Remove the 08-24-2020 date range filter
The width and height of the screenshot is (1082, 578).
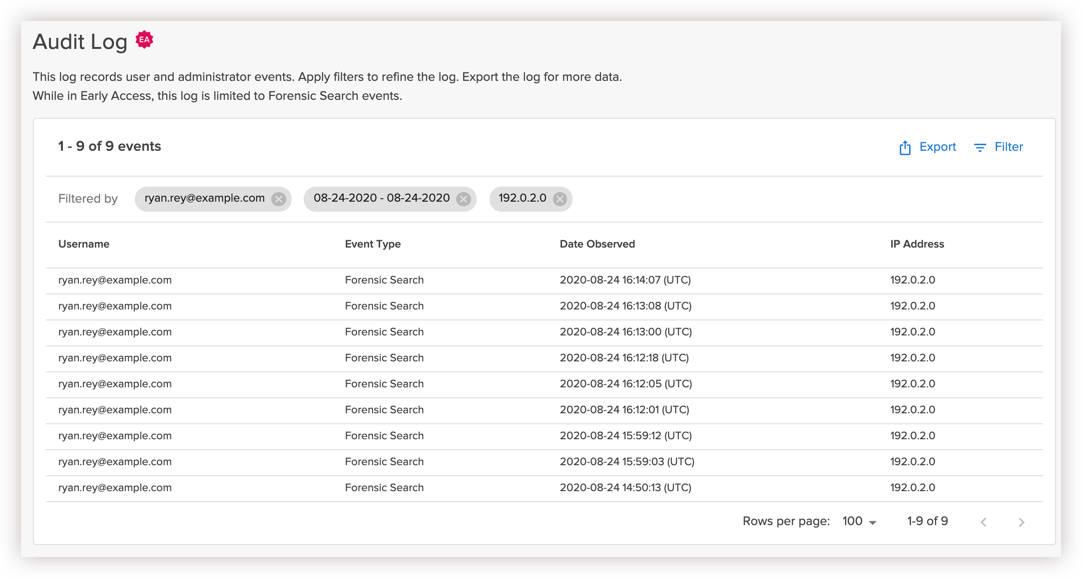(464, 199)
